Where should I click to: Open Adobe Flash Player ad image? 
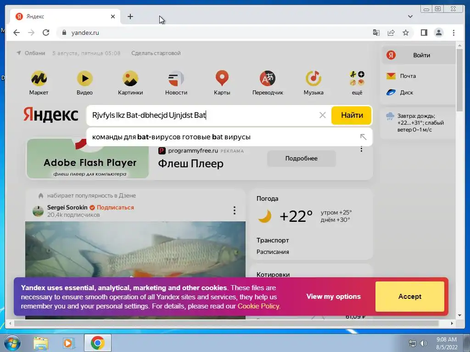pos(88,159)
